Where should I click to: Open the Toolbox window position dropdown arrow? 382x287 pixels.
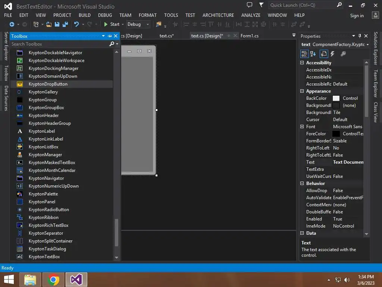click(x=103, y=36)
